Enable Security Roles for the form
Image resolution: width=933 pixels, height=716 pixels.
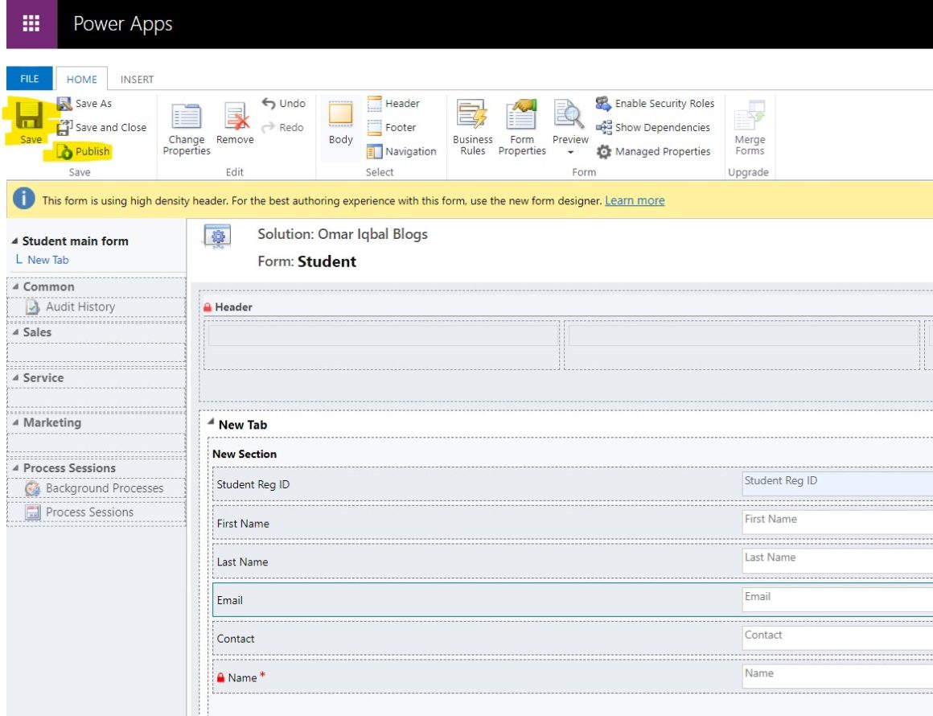pos(656,103)
